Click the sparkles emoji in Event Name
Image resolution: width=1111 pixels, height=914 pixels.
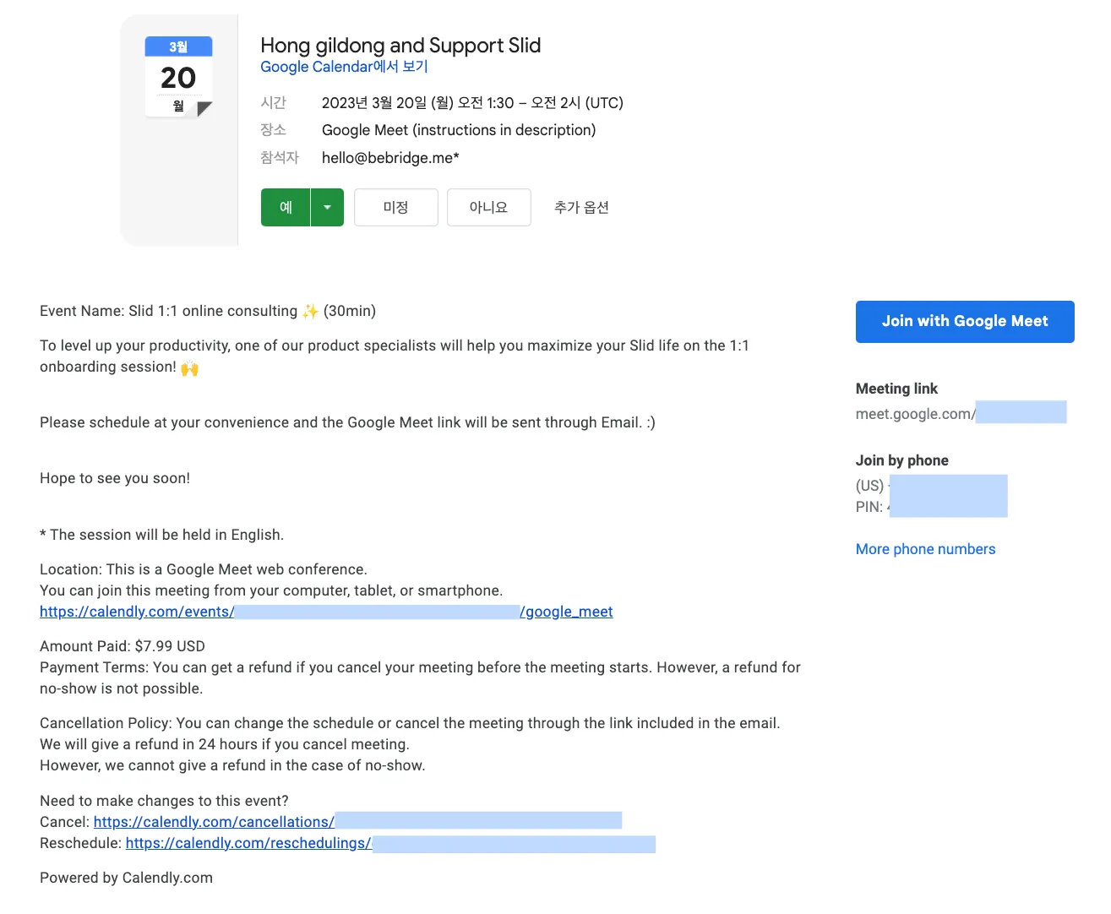(x=311, y=312)
